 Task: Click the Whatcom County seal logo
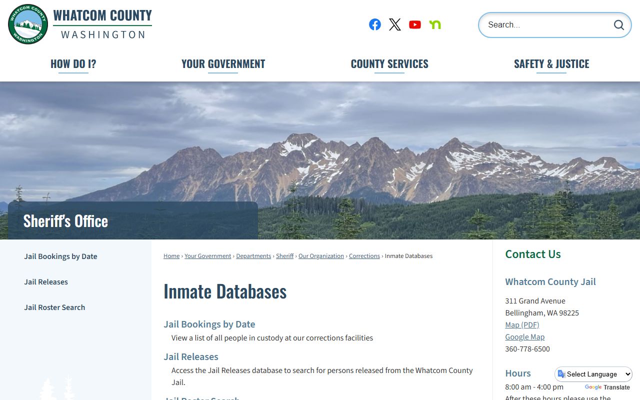coord(28,24)
